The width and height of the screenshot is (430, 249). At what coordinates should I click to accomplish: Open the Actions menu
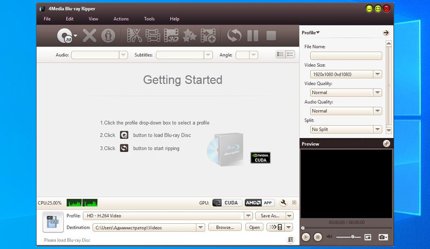121,19
